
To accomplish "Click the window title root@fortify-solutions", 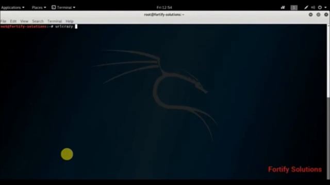I will click(x=164, y=14).
